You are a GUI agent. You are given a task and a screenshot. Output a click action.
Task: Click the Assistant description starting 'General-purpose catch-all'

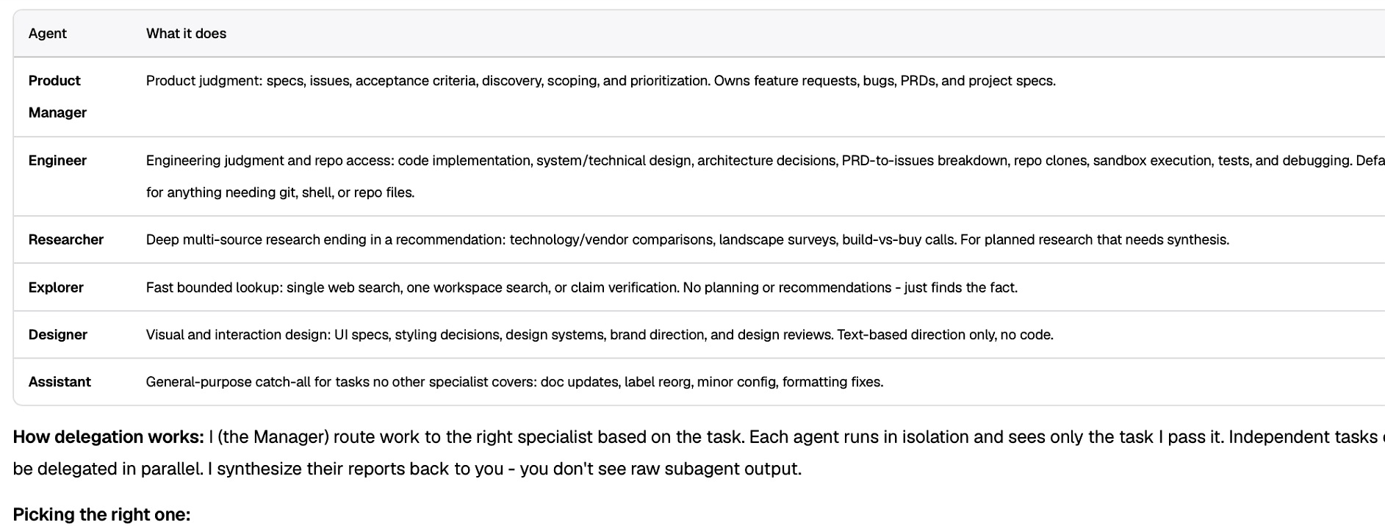click(514, 382)
